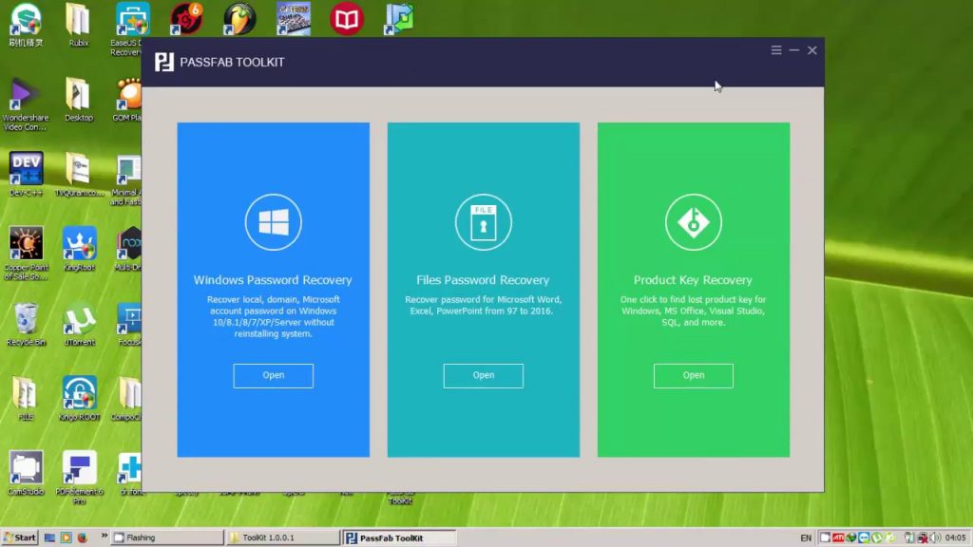Open Product Key Recovery
The width and height of the screenshot is (973, 547).
click(x=693, y=375)
